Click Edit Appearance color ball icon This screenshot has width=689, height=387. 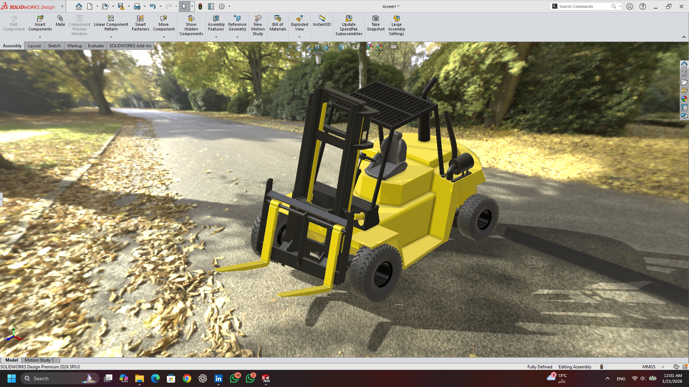pyautogui.click(x=370, y=47)
